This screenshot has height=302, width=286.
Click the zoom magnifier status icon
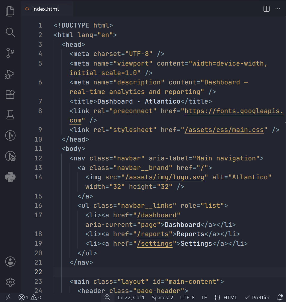[107, 298]
